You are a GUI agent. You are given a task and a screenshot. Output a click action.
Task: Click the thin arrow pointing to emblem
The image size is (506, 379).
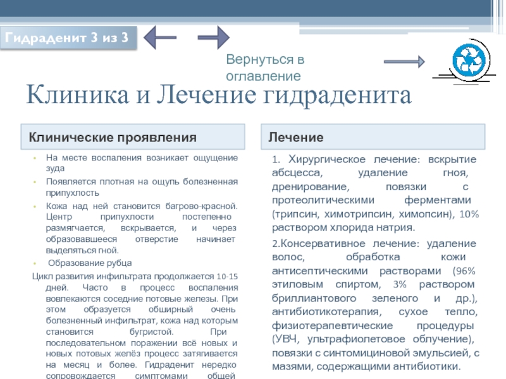[404, 61]
